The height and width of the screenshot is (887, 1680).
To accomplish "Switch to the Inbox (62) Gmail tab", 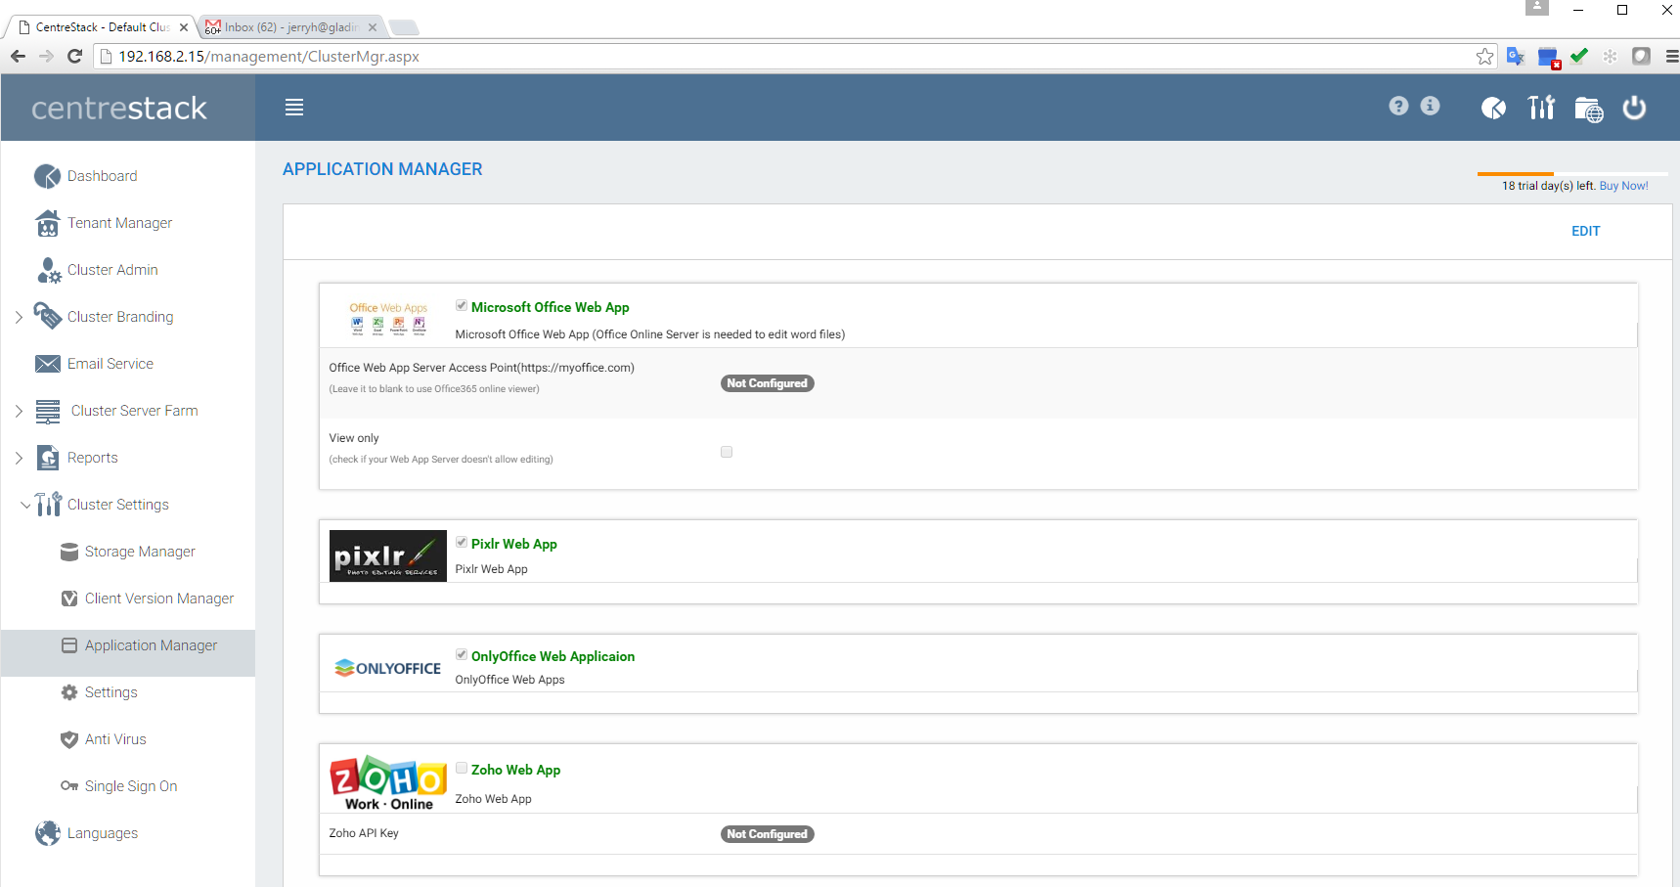I will [x=291, y=27].
